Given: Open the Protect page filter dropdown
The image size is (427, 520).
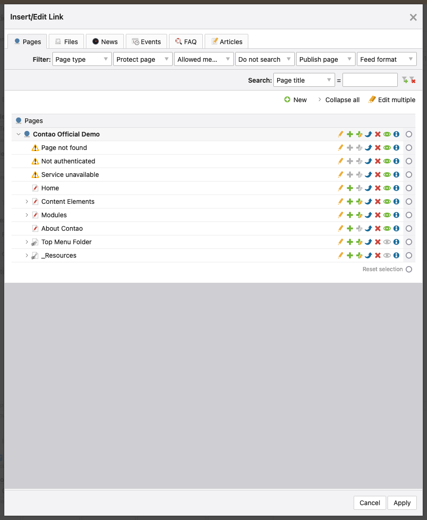Looking at the screenshot, I should point(143,59).
